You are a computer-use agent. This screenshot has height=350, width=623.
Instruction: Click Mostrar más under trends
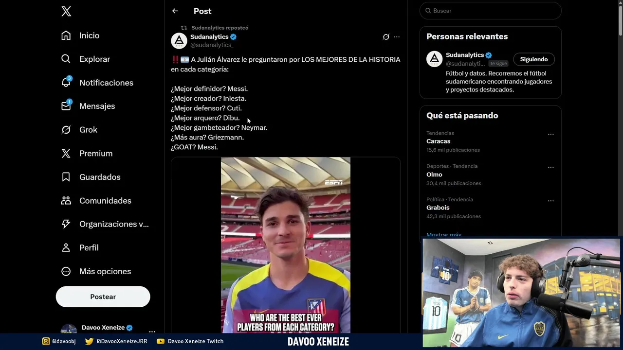(x=444, y=235)
